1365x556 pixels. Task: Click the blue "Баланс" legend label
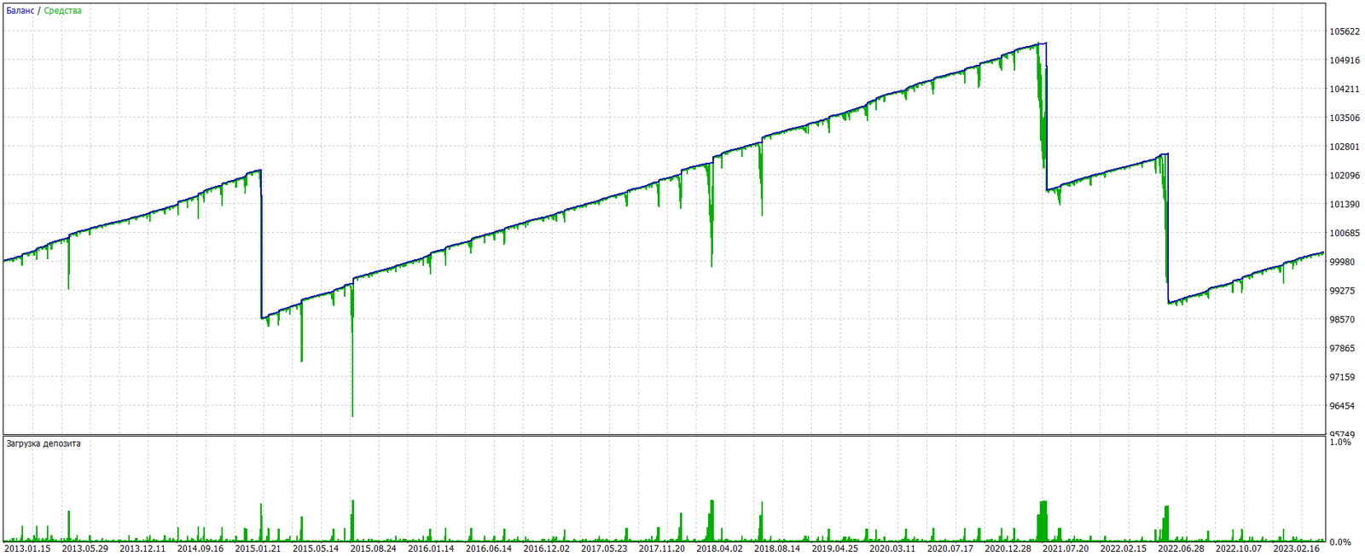point(20,11)
